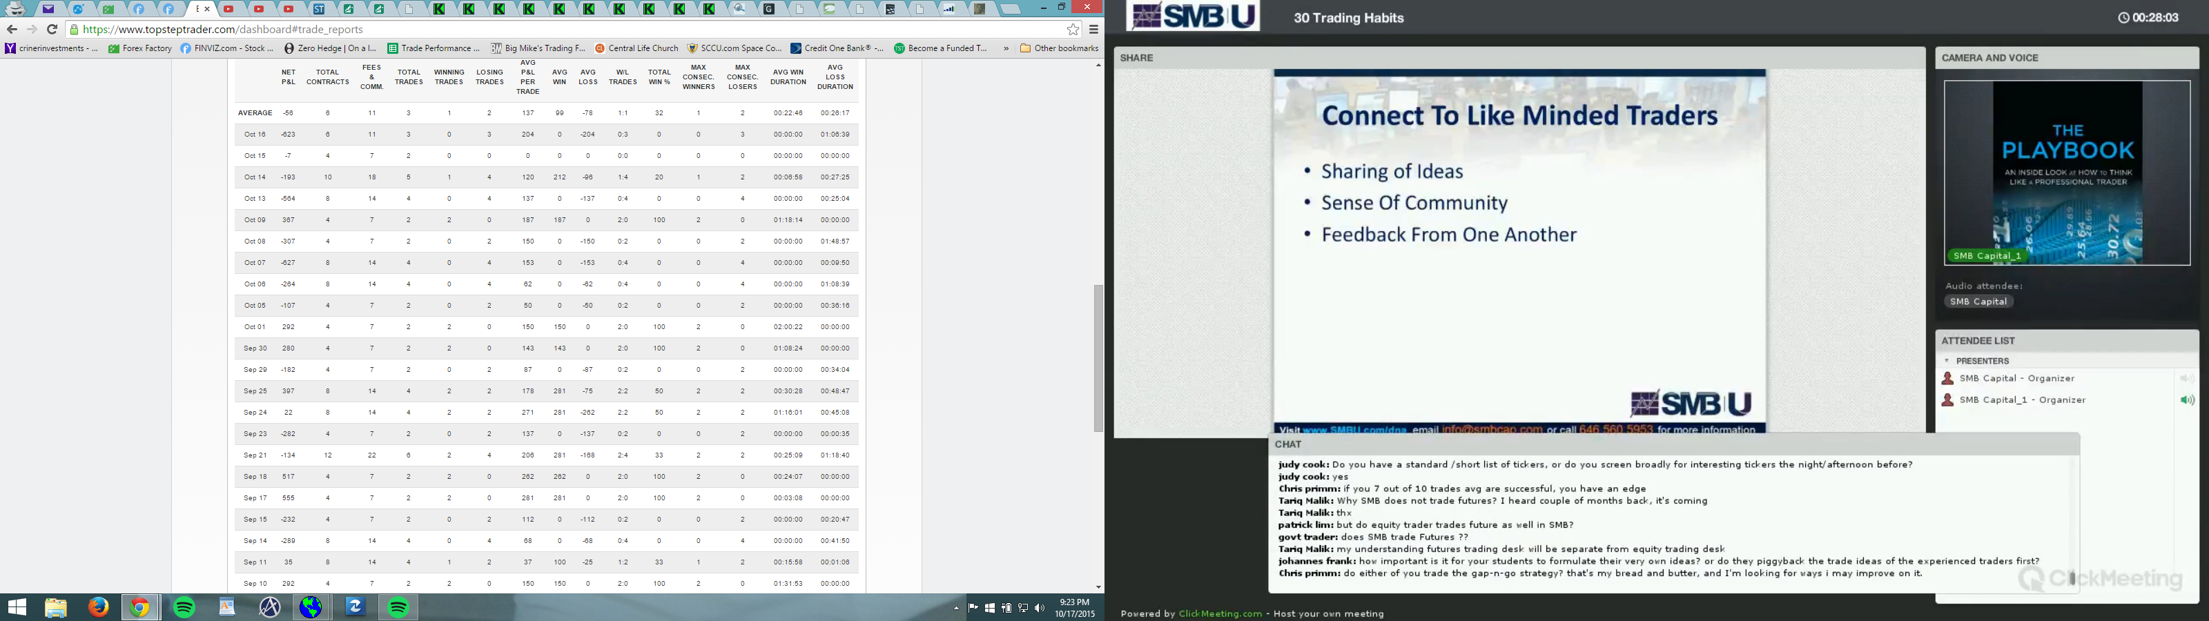Open the ClickMeeting.com link in footer
2209x621 pixels.
point(1220,613)
